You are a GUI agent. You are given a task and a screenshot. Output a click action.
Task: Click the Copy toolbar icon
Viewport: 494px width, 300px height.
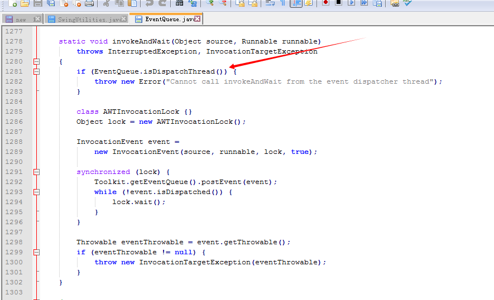tap(119, 3)
